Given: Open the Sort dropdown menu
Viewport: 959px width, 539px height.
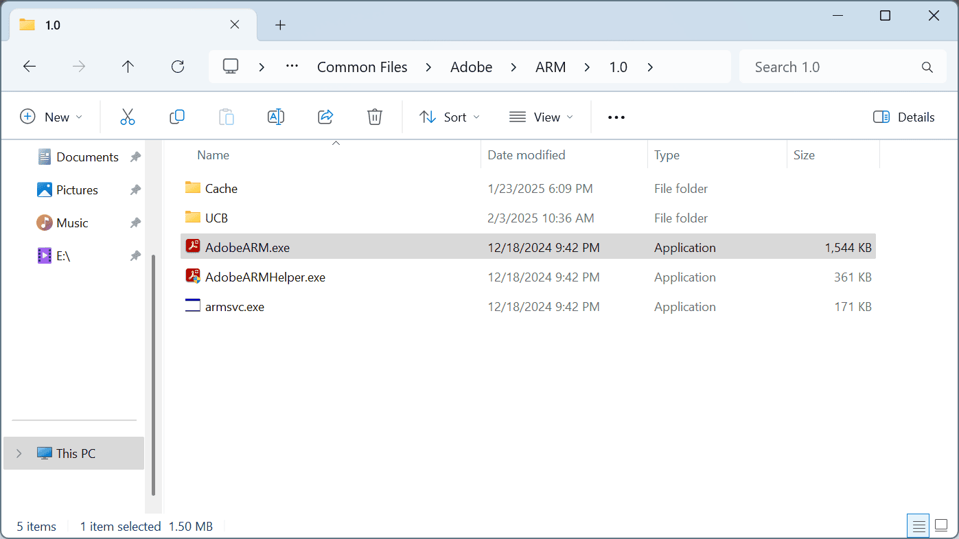Looking at the screenshot, I should [450, 117].
